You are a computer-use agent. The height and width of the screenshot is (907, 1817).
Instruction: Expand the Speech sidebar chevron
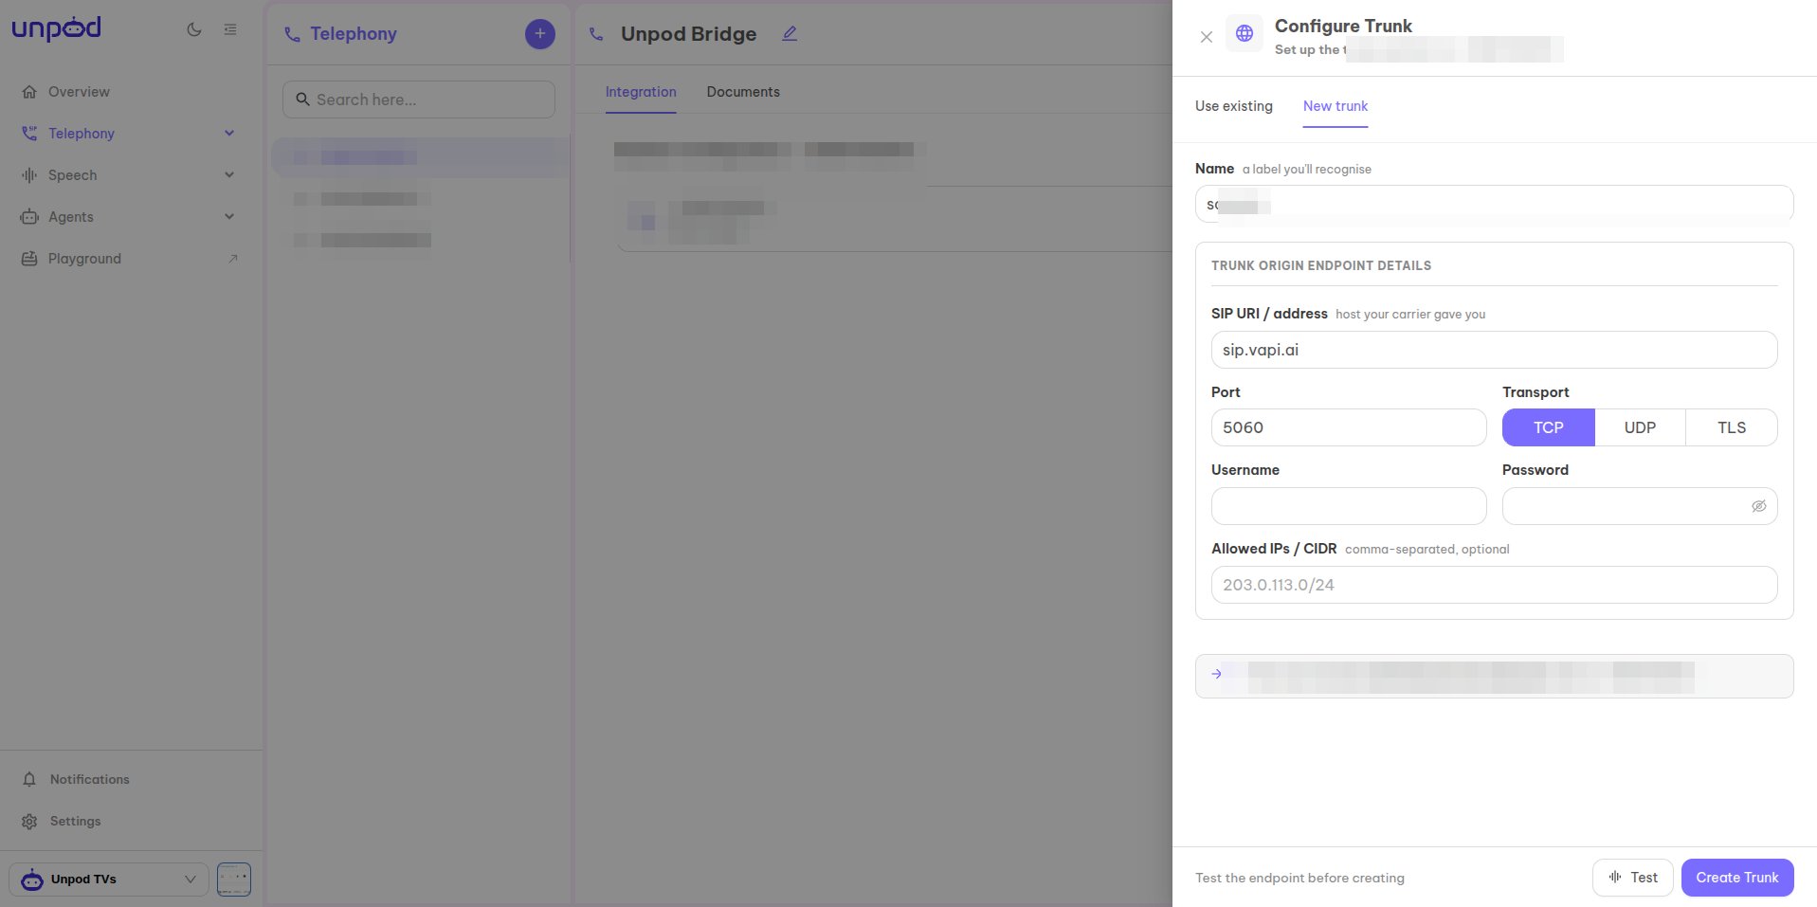[x=229, y=175]
